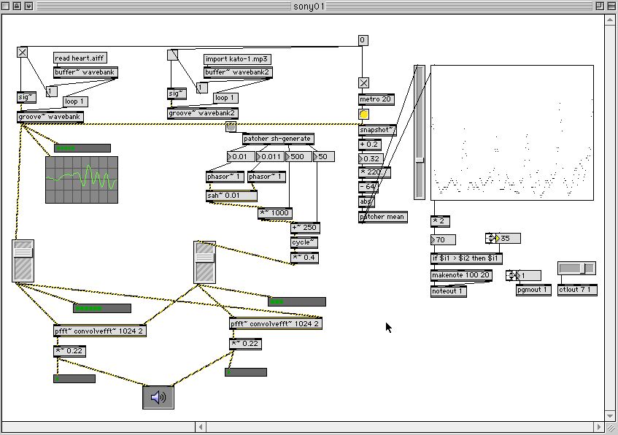The width and height of the screenshot is (618, 435).
Task: Click the level meter above the oscilloscope
Action: coord(82,148)
